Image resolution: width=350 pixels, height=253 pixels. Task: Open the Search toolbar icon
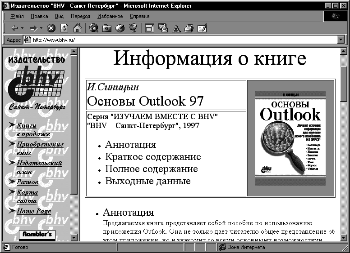point(93,28)
